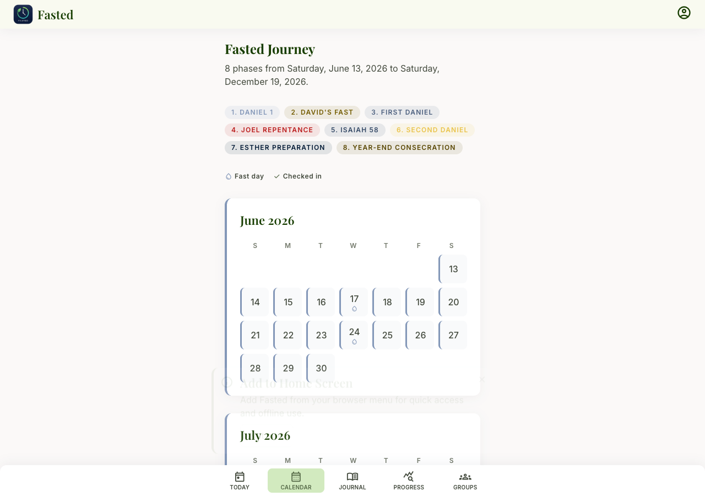This screenshot has width=705, height=496.
Task: Dismiss the Add to Home Screen banner
Action: tap(482, 379)
